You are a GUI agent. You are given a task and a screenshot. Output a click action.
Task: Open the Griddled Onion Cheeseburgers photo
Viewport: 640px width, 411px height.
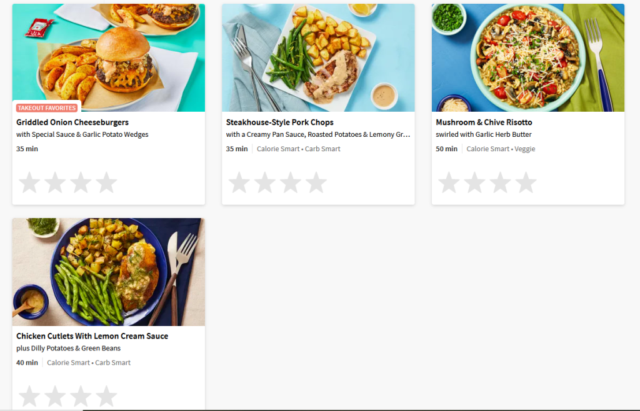point(109,57)
